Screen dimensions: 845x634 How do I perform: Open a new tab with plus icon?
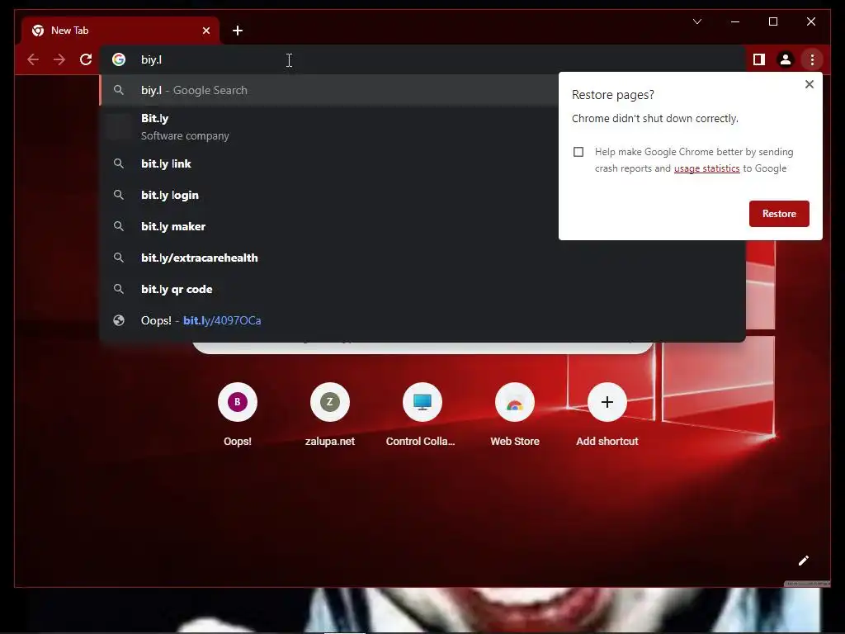tap(238, 31)
